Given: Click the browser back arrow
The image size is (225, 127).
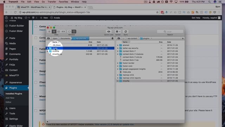Looking at the screenshot, I should coord(7,12).
